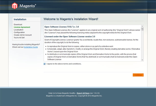156x106 pixels.
Task: Click the 'to translate, adapt, alter' bullet
Action: pyautogui.click(x=94, y=50)
